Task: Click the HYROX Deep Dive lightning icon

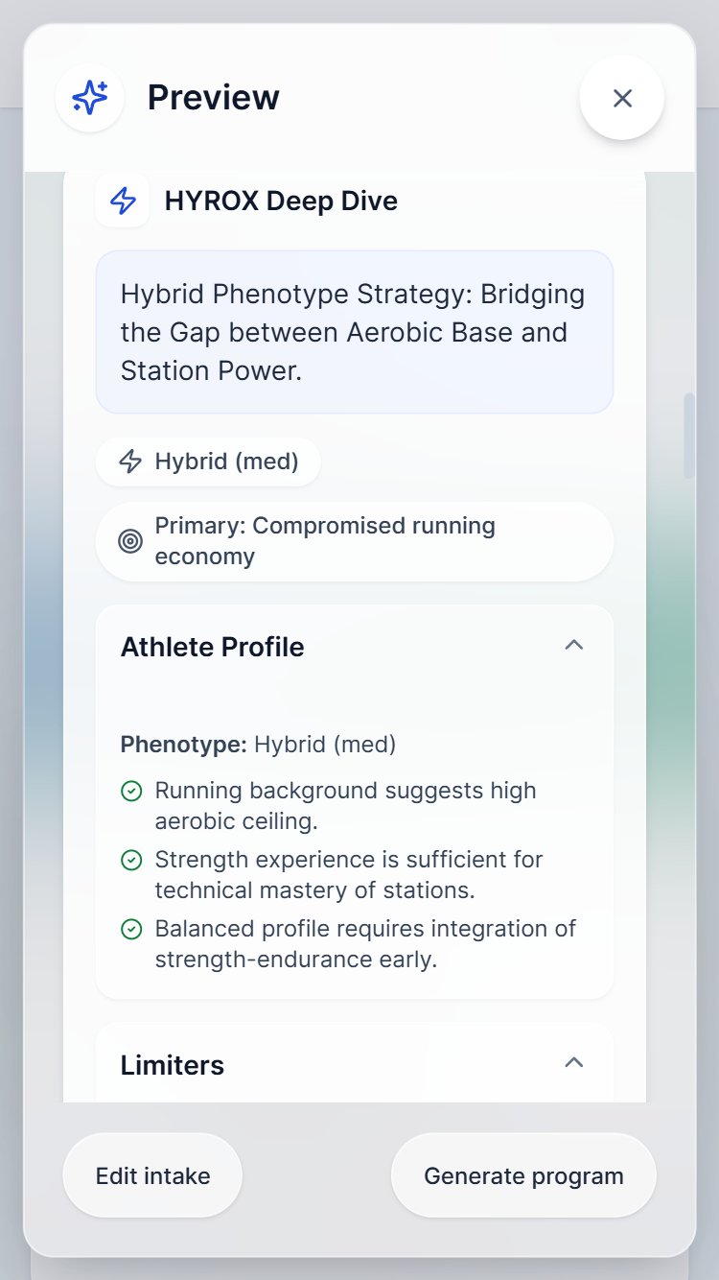Action: 123,201
